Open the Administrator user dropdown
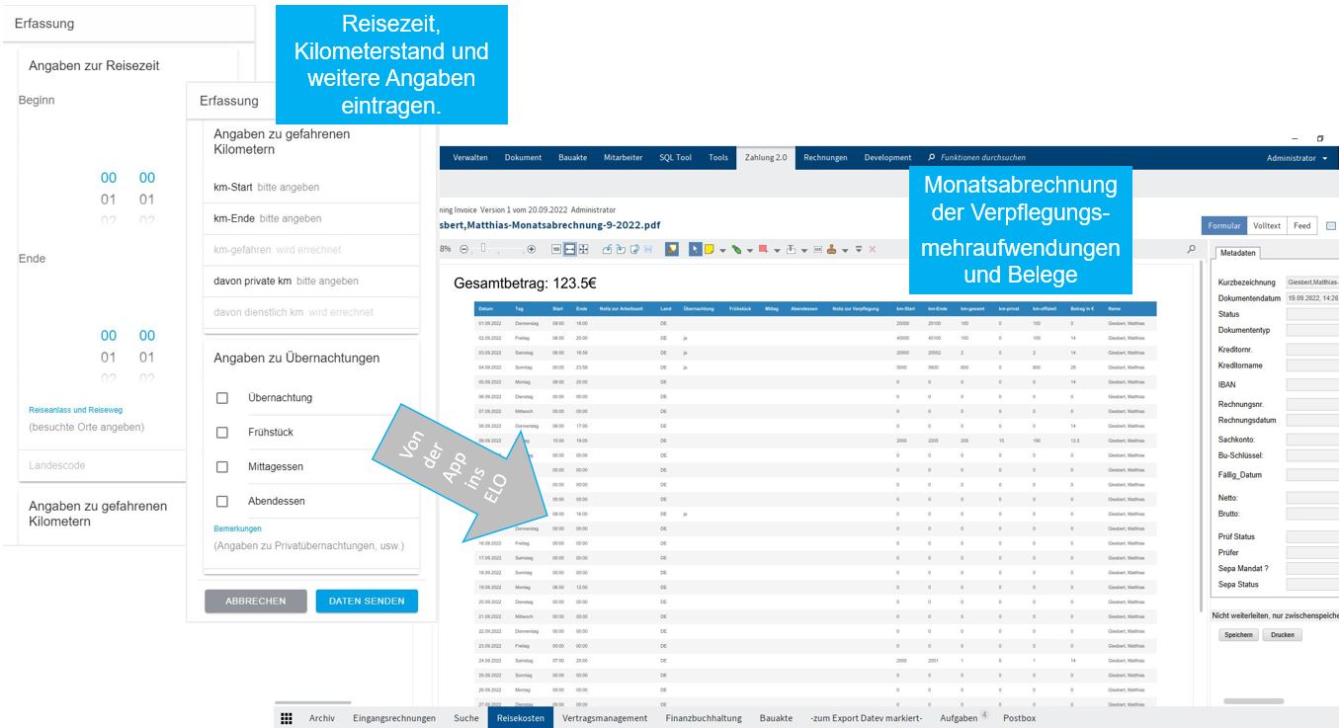 (x=1297, y=158)
